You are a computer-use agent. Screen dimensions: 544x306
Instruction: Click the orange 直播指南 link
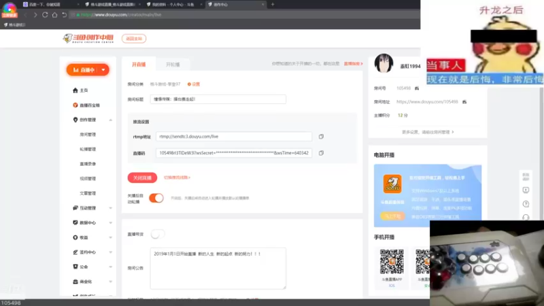353,64
